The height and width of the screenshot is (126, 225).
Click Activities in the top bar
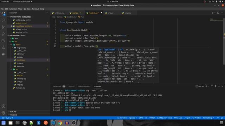tap(5, 1)
